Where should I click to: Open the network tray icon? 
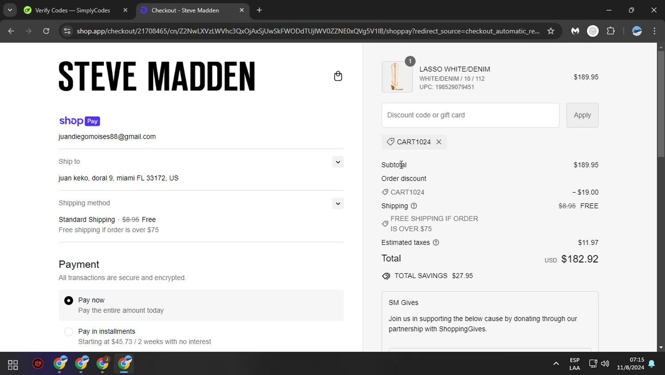593,364
